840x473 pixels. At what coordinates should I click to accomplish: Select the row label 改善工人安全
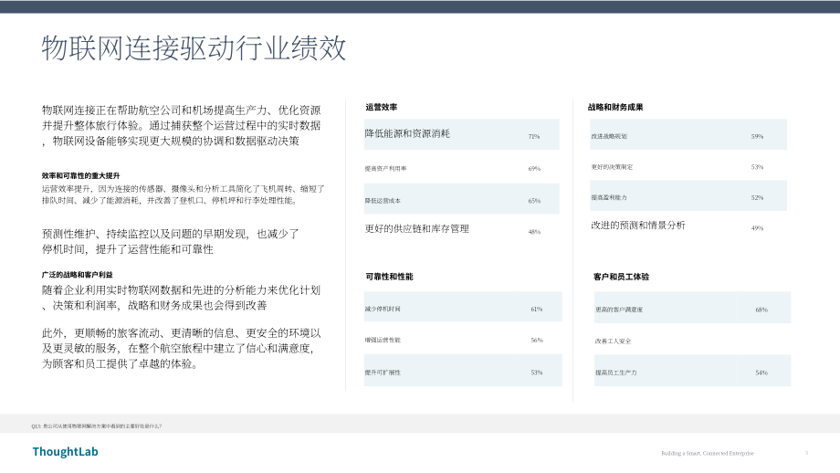point(613,342)
